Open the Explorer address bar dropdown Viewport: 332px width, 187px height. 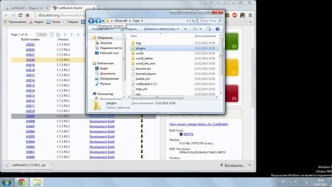coord(188,21)
